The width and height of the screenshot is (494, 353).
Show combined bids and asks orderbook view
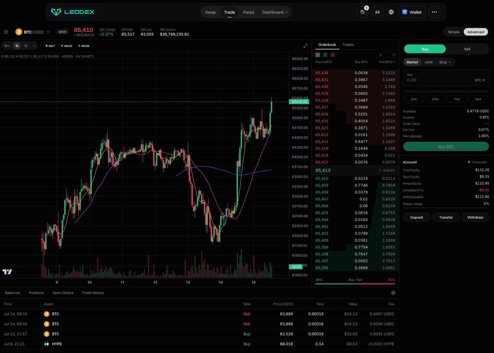point(318,55)
